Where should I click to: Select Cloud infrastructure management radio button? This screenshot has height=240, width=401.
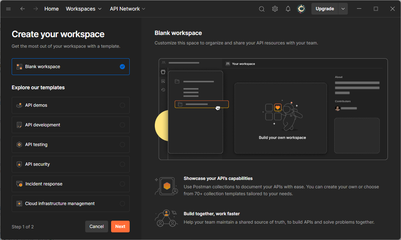122,204
